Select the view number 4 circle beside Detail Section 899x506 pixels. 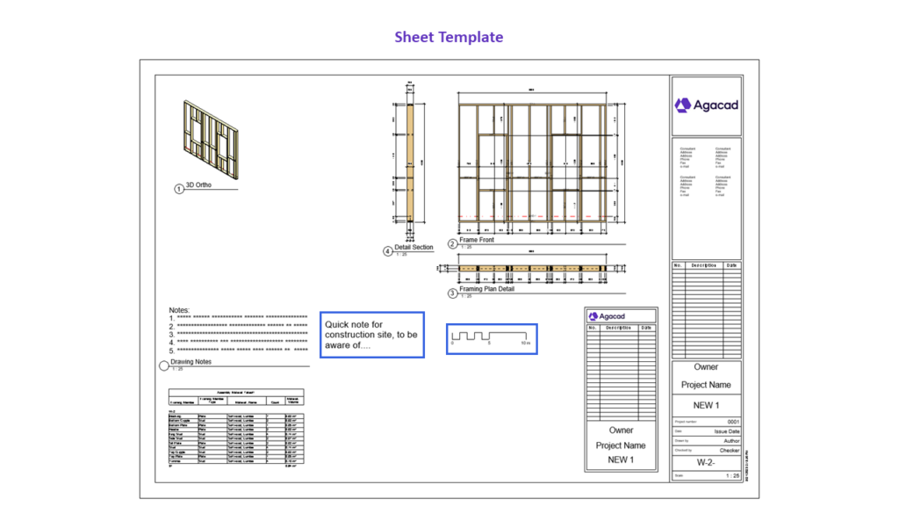click(387, 251)
